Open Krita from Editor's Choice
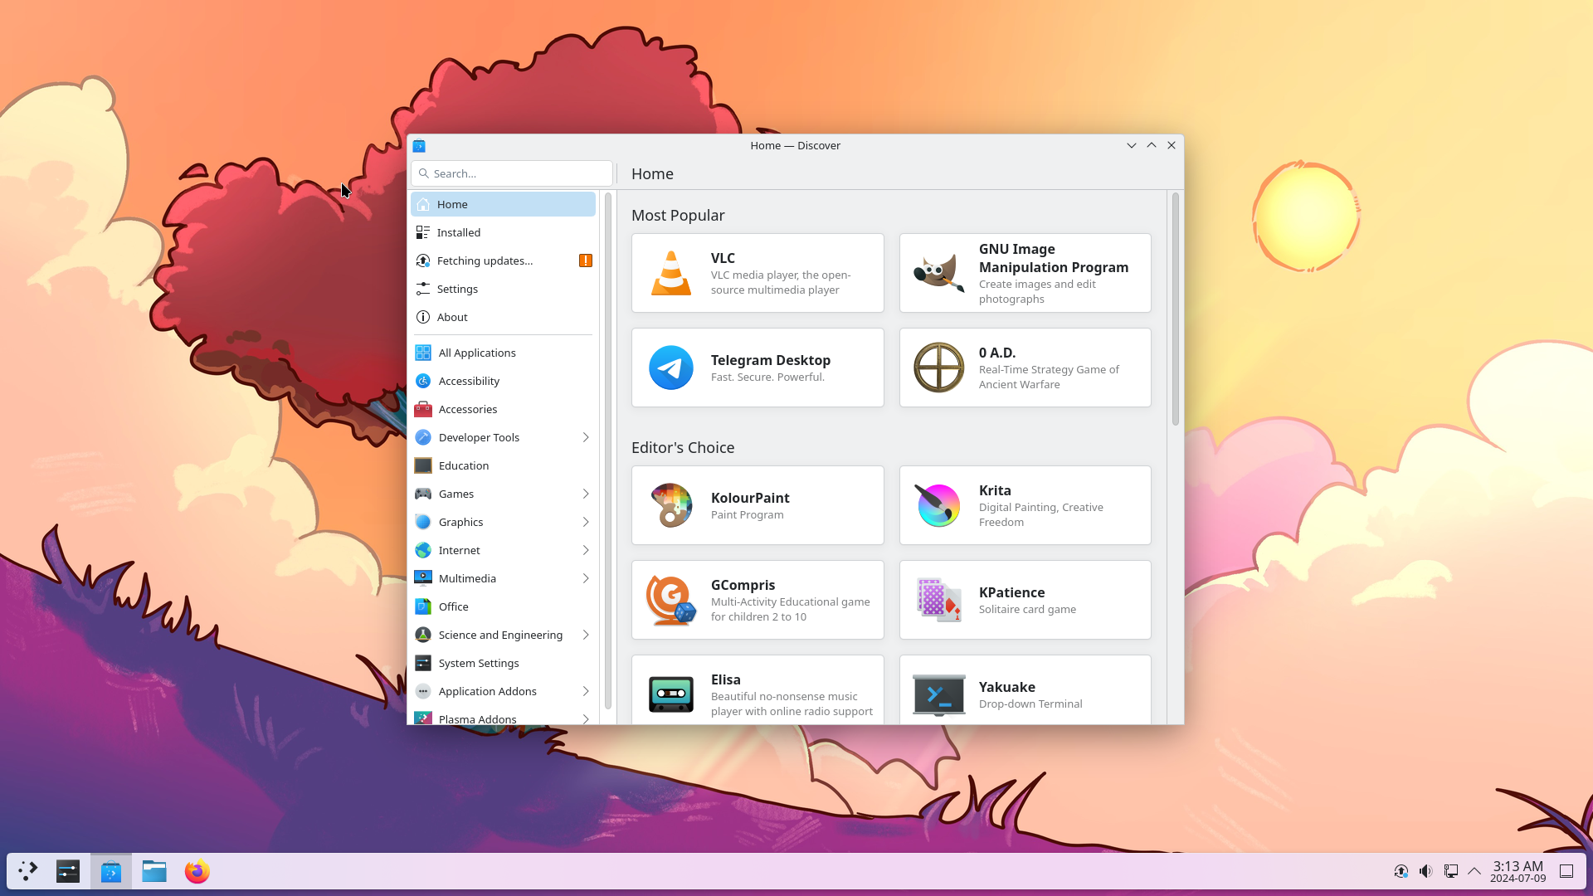The height and width of the screenshot is (896, 1593). click(x=1024, y=505)
